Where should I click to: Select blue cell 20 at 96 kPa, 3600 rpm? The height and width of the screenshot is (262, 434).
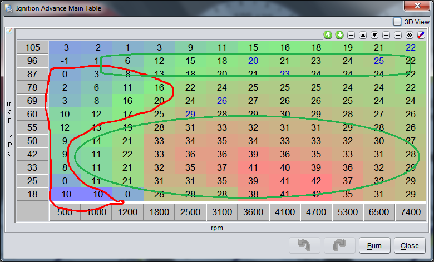pos(253,61)
